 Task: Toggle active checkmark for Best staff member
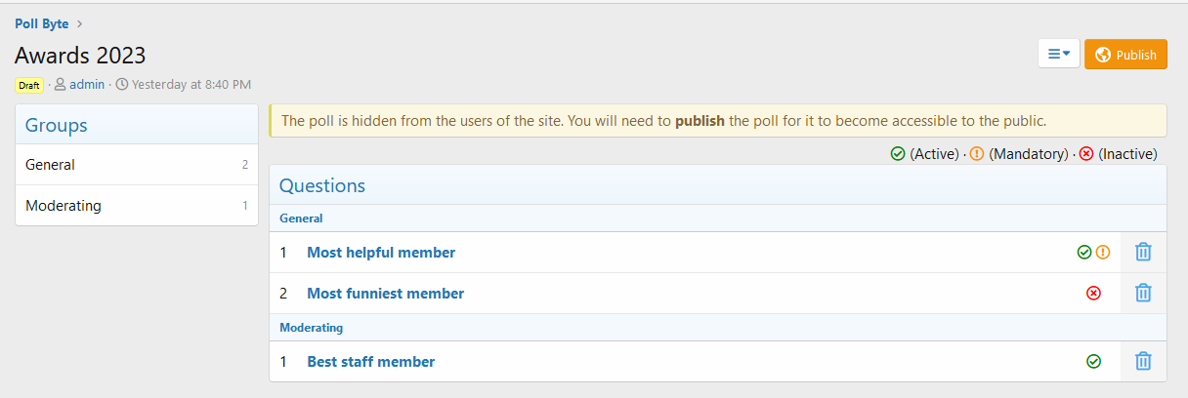pyautogui.click(x=1093, y=361)
